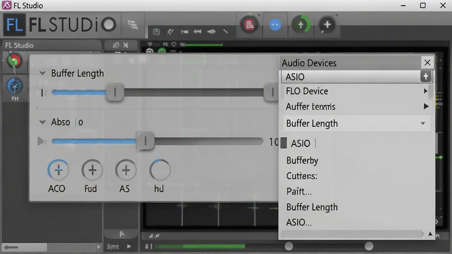Screen dimensions: 452x254
Task: Select the Paift... menu entry
Action: point(299,191)
